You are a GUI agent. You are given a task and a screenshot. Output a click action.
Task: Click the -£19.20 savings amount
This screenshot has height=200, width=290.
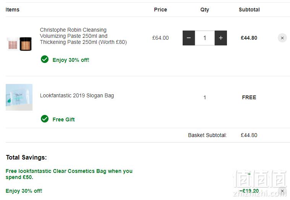249,191
